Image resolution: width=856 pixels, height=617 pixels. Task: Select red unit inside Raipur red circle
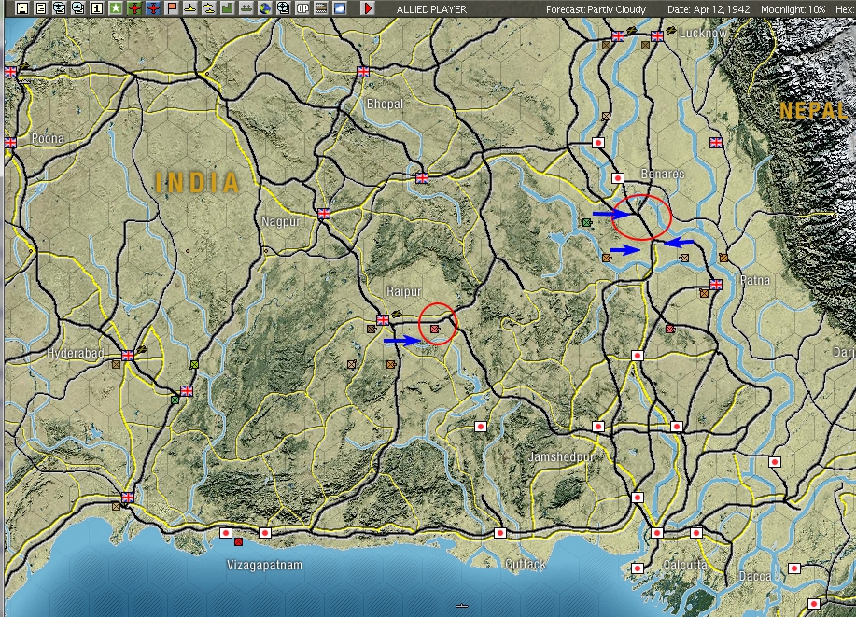435,330
